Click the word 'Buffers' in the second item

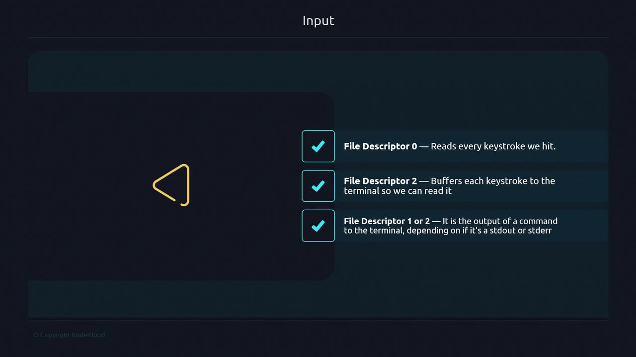[x=446, y=181]
